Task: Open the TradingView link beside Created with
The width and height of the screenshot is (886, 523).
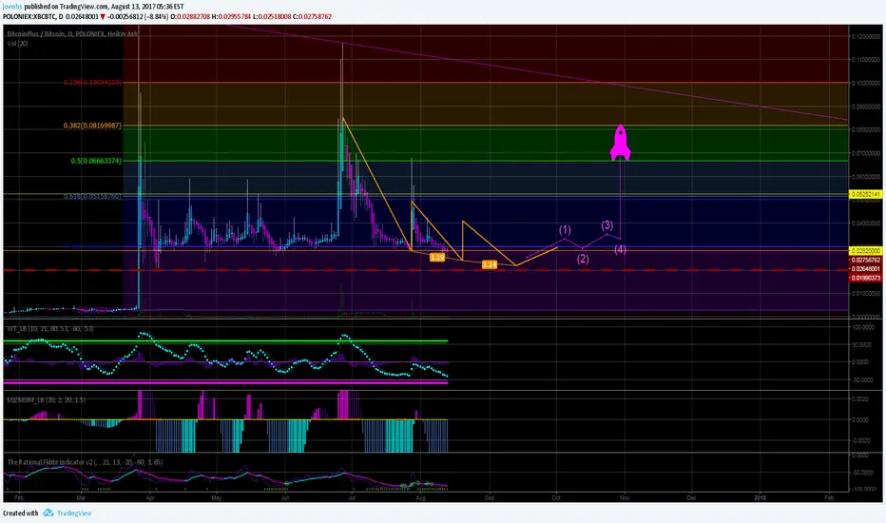Action: [x=74, y=513]
